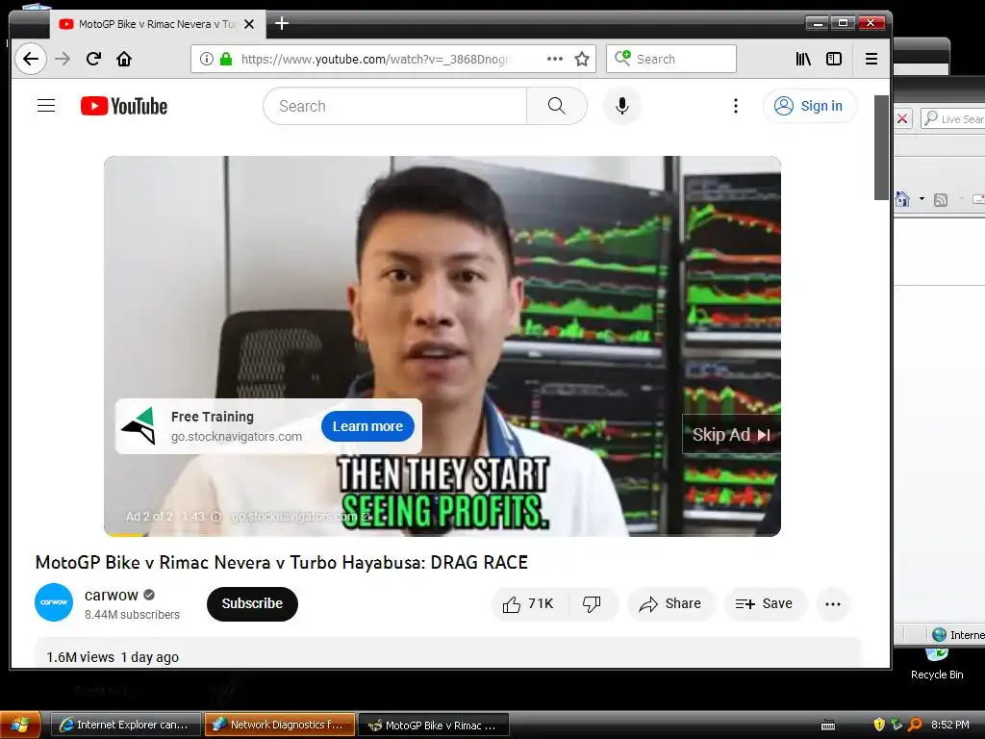The height and width of the screenshot is (739, 985).
Task: Reload the page with the refresh icon
Action: 93,59
